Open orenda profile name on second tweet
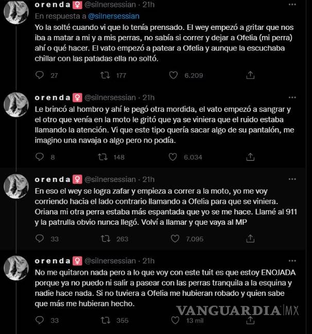 pyautogui.click(x=53, y=97)
